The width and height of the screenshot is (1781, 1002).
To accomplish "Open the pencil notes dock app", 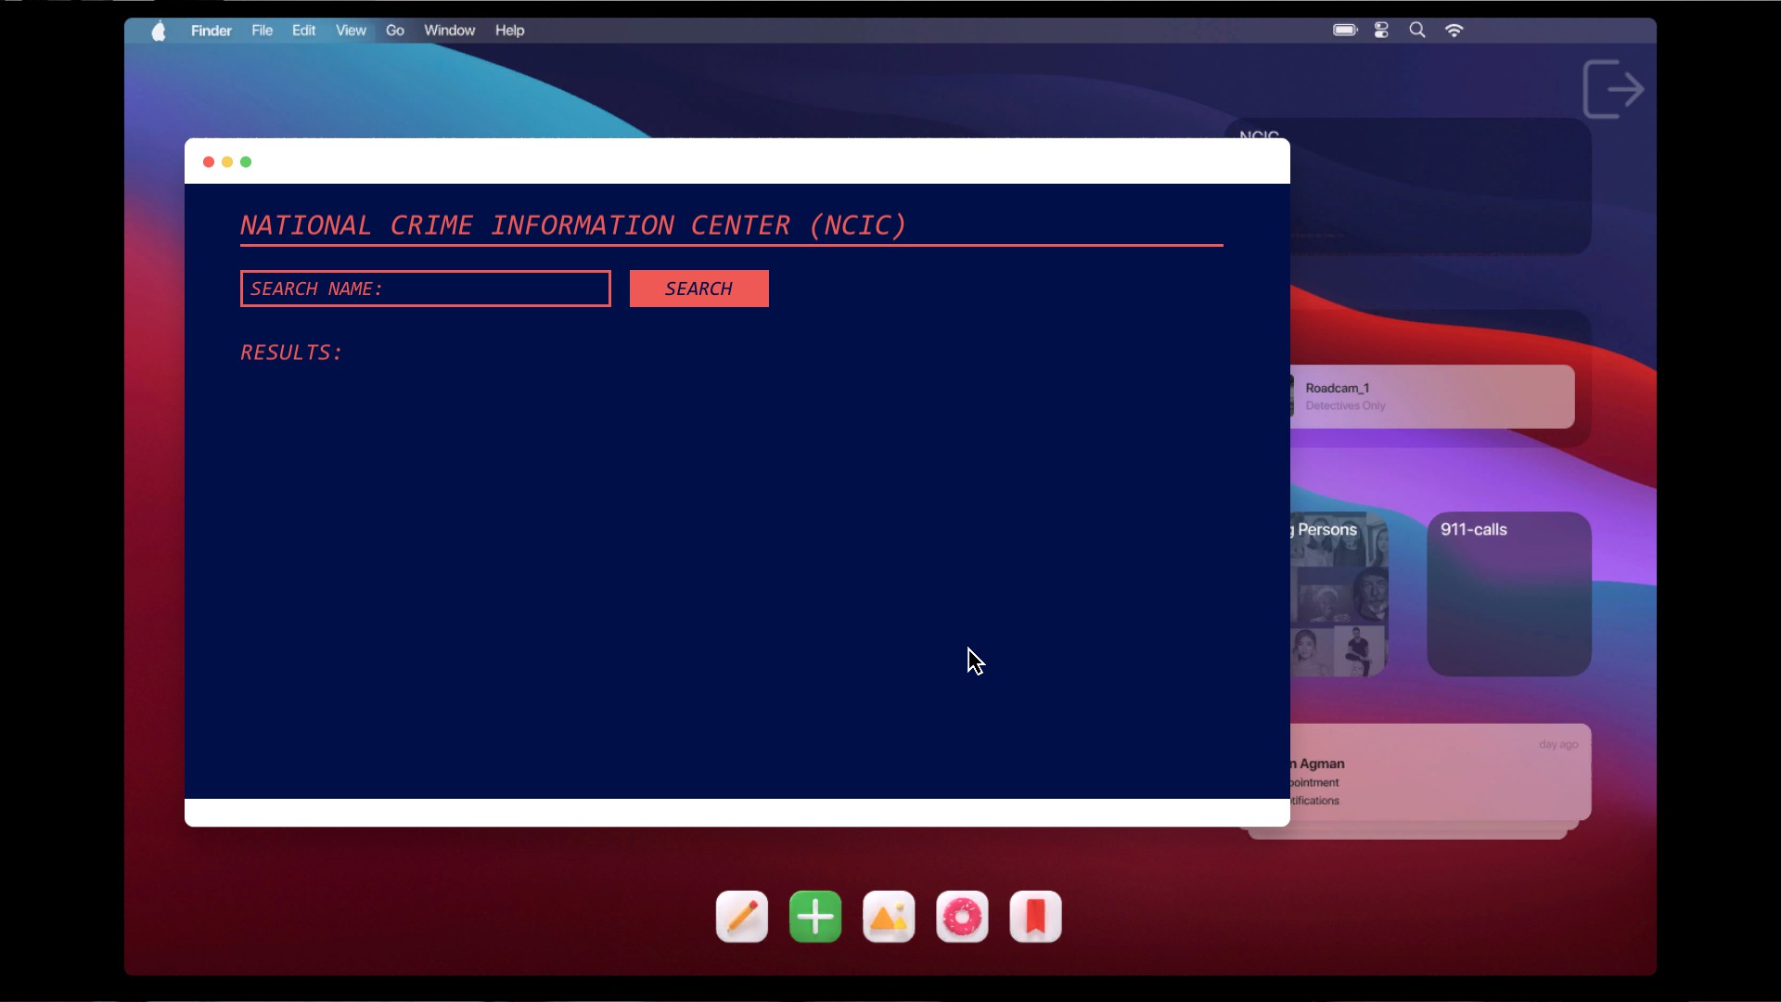I will (742, 917).
